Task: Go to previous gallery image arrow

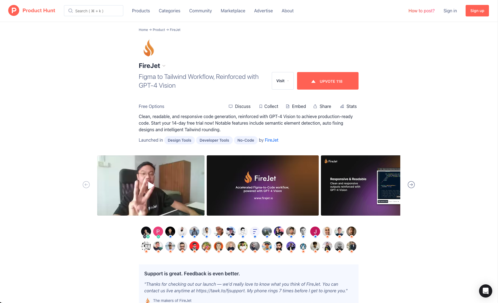Action: (x=86, y=185)
